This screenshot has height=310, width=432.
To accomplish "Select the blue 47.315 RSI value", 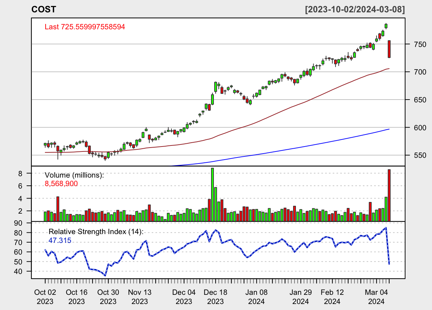I will point(59,240).
